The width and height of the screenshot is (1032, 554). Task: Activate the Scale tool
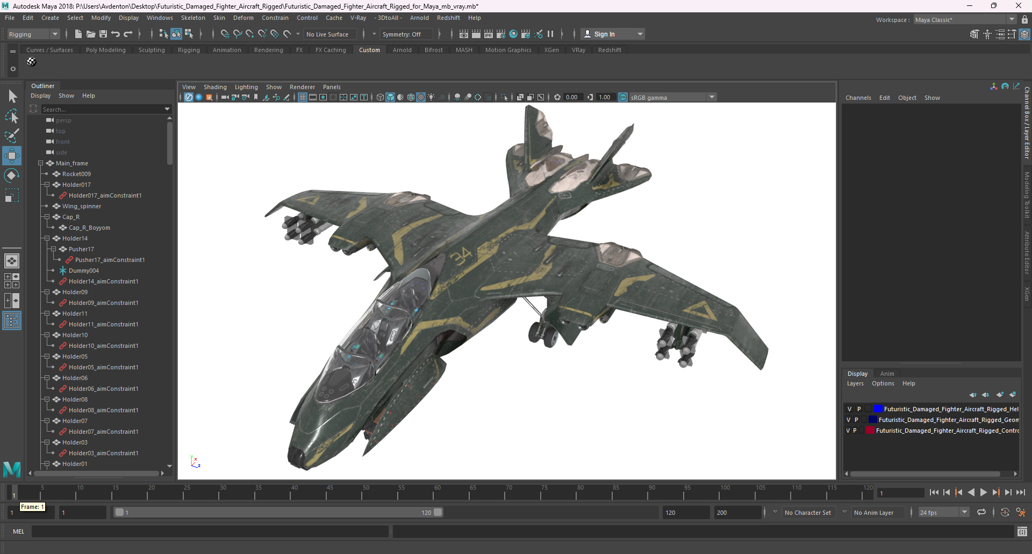tap(12, 195)
